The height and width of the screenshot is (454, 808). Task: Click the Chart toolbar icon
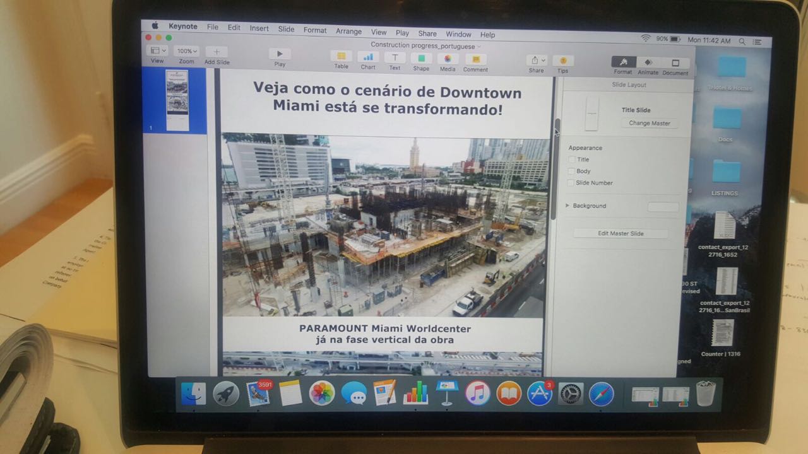tap(368, 57)
